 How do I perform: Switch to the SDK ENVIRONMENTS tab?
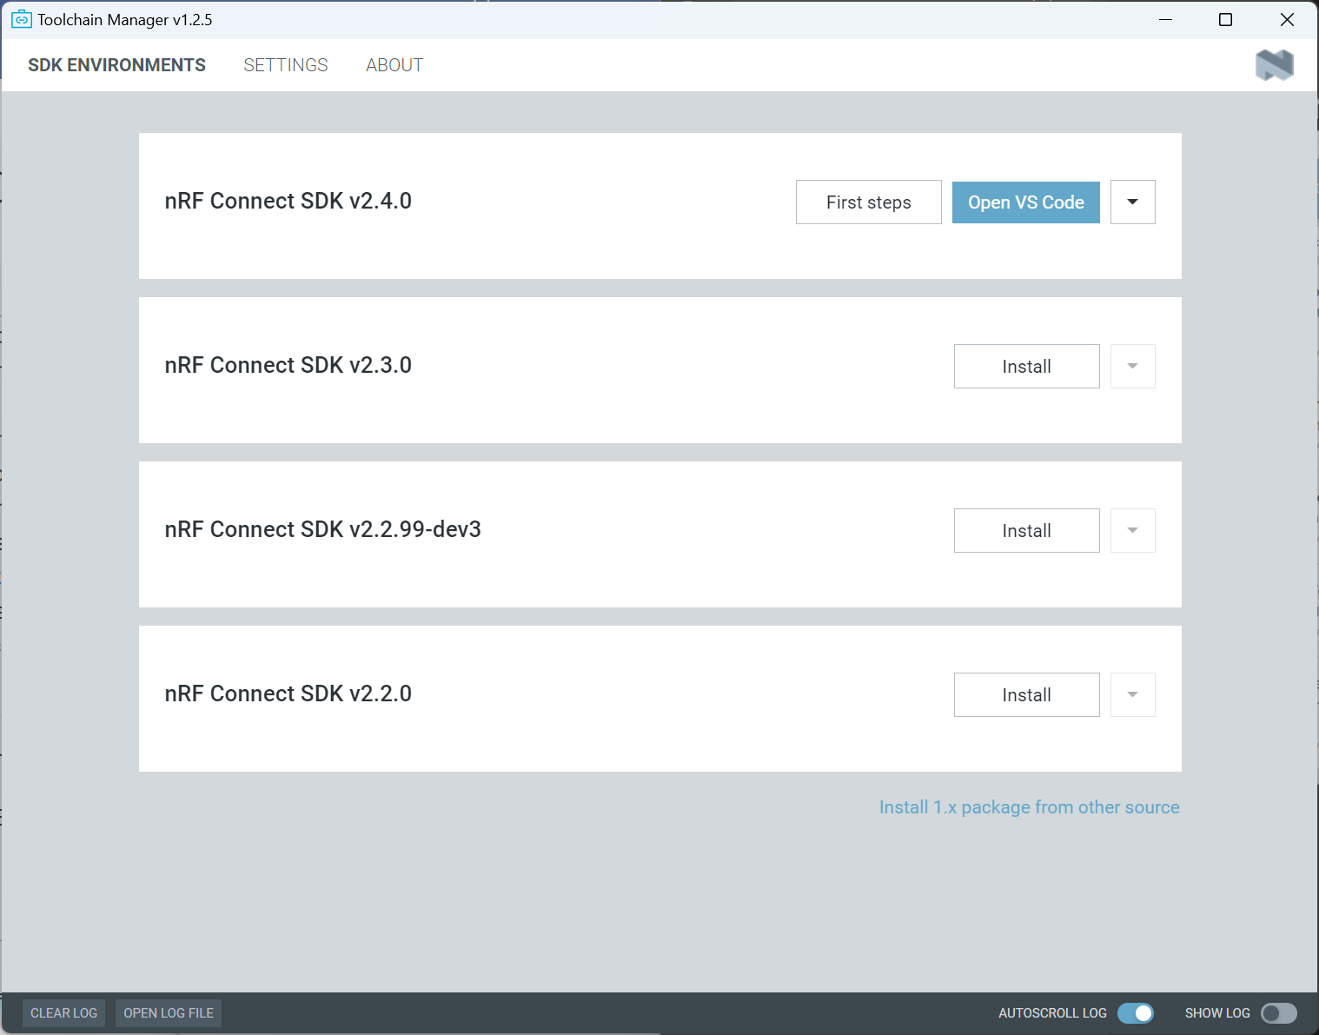coord(116,65)
